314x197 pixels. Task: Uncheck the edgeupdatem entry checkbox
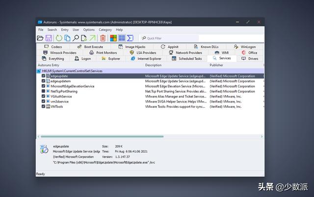point(43,81)
